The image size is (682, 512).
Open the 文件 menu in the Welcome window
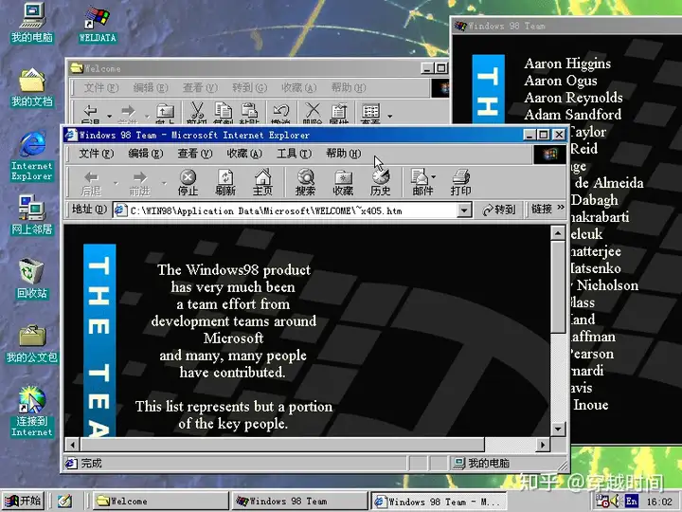(101, 87)
